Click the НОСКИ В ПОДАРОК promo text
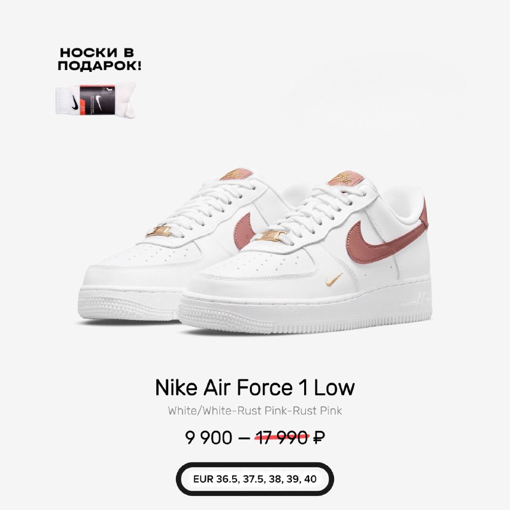510x510 pixels. point(99,59)
